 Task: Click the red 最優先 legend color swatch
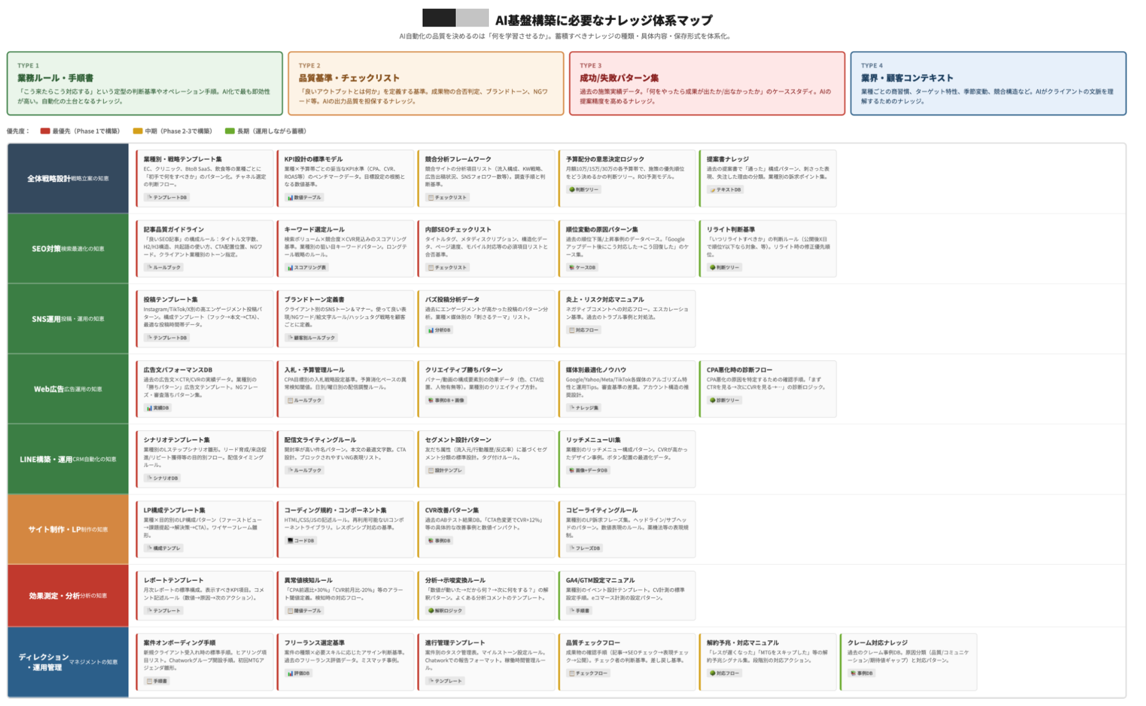(45, 131)
